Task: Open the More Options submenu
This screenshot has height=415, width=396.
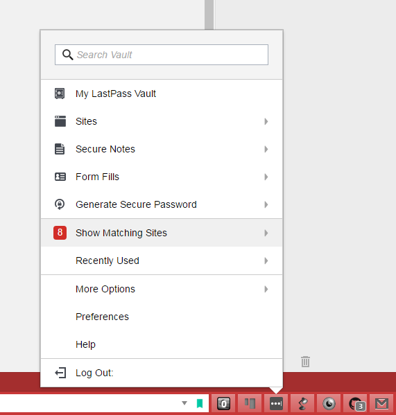Action: [x=162, y=289]
